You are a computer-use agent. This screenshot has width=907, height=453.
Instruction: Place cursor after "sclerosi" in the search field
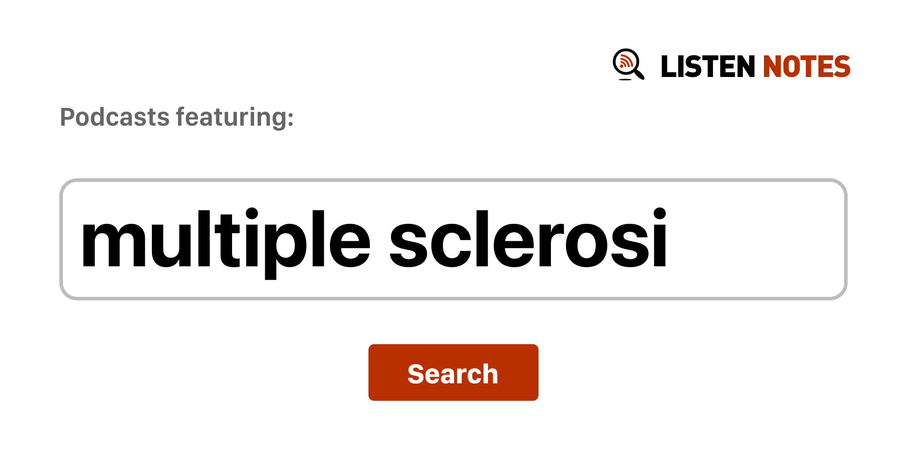[669, 239]
